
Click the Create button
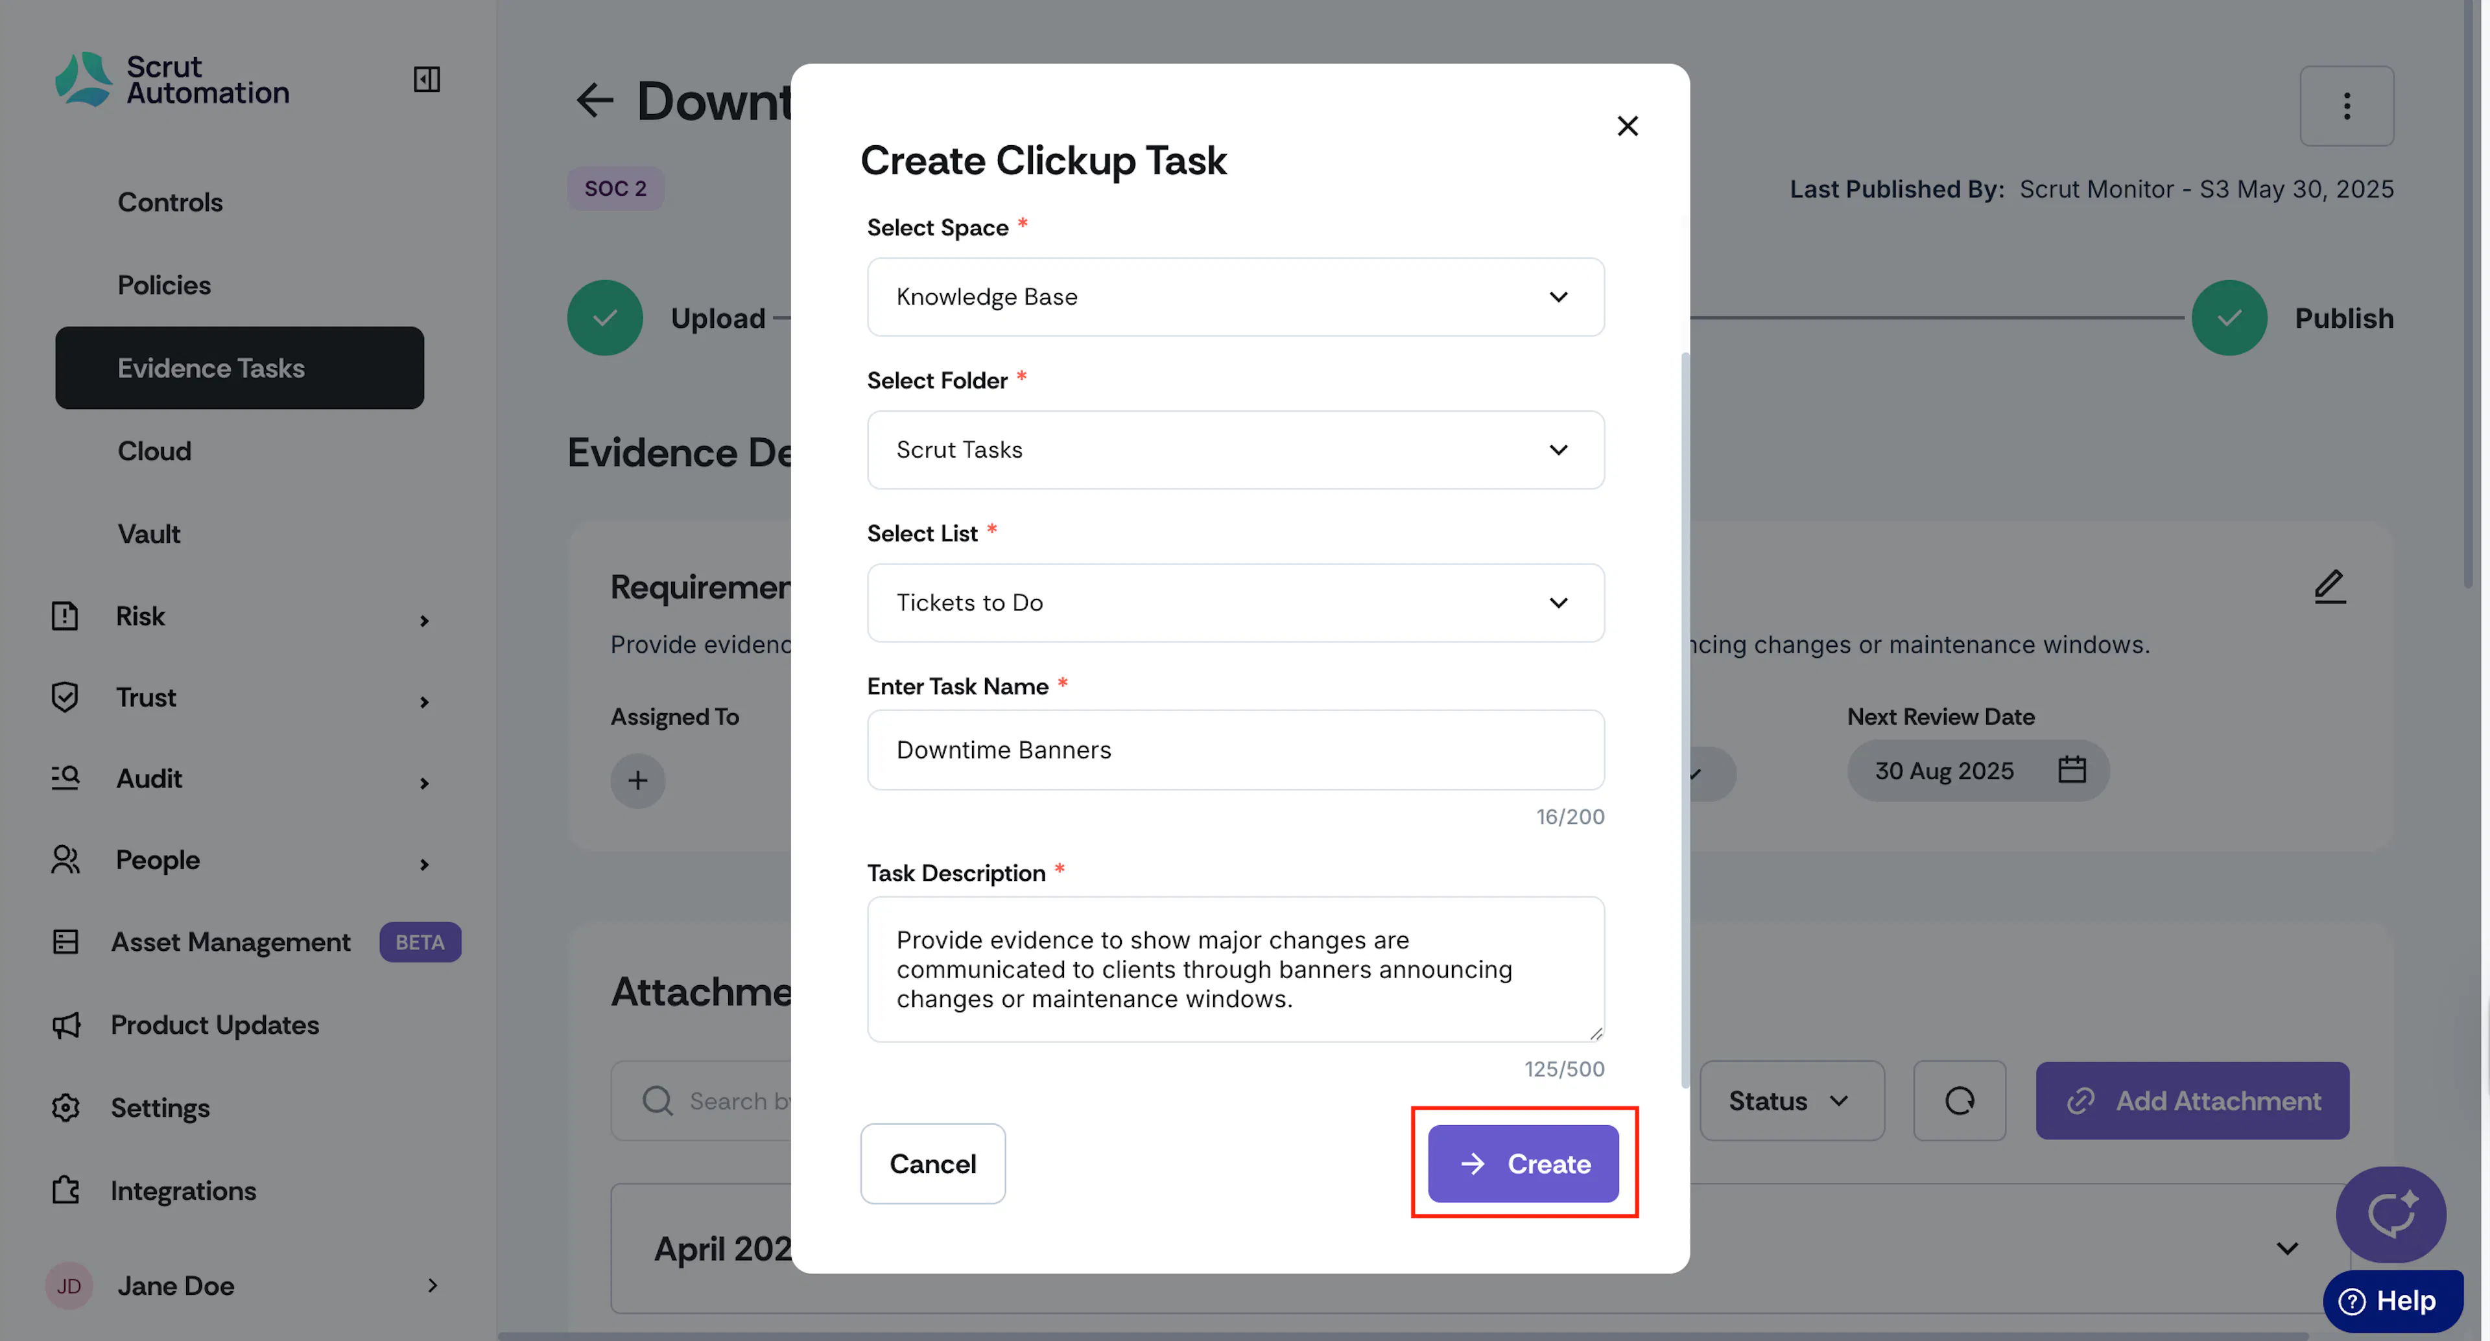point(1523,1164)
